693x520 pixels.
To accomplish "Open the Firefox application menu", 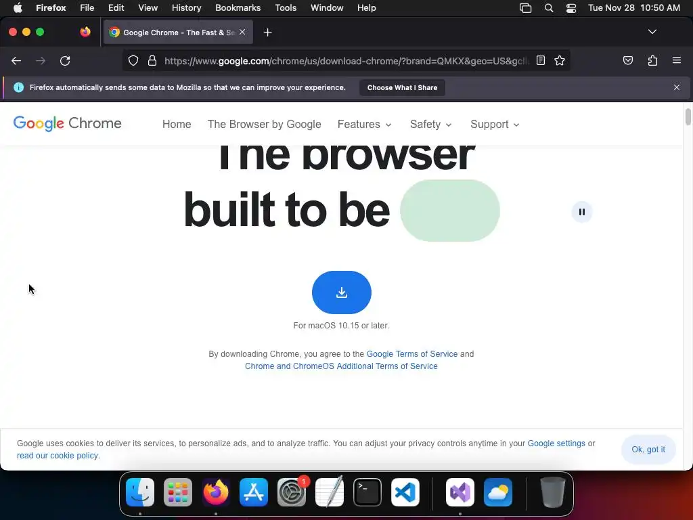I will pos(51,7).
